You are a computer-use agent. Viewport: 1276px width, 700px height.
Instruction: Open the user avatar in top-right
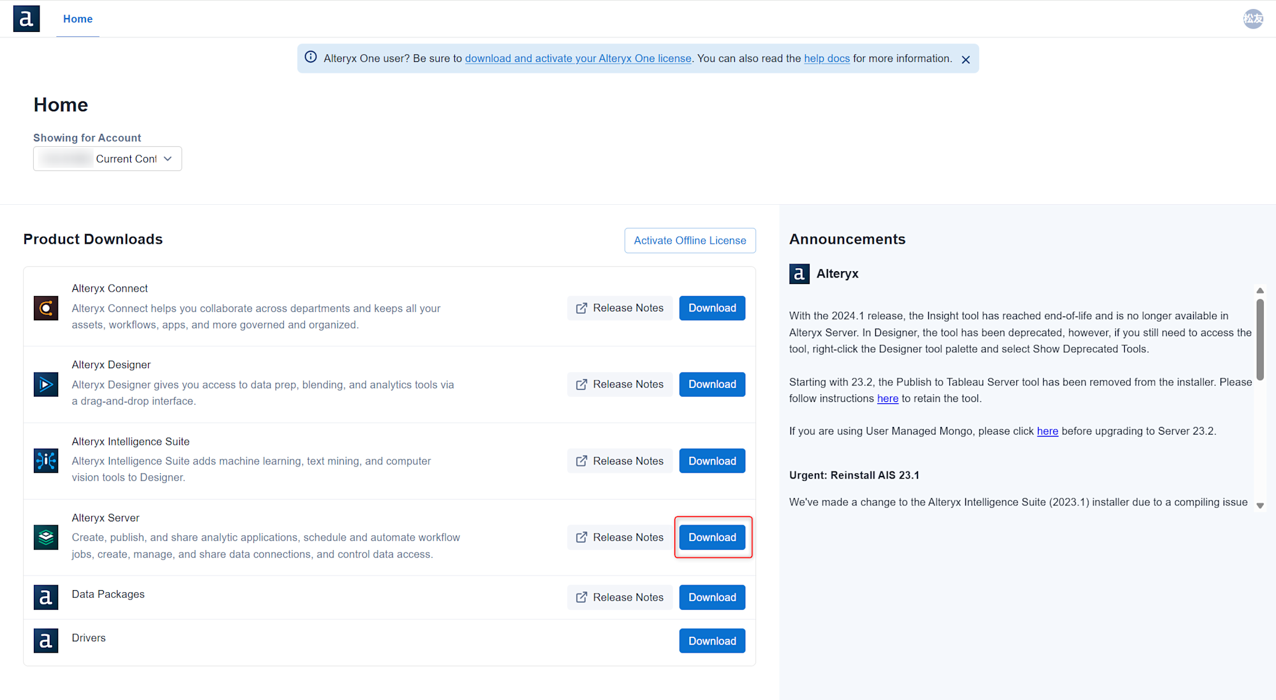(1252, 19)
